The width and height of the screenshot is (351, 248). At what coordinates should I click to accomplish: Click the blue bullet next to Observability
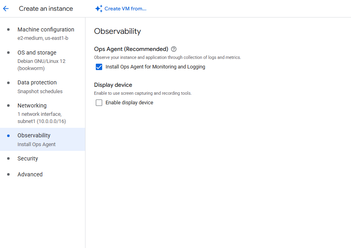point(8,136)
